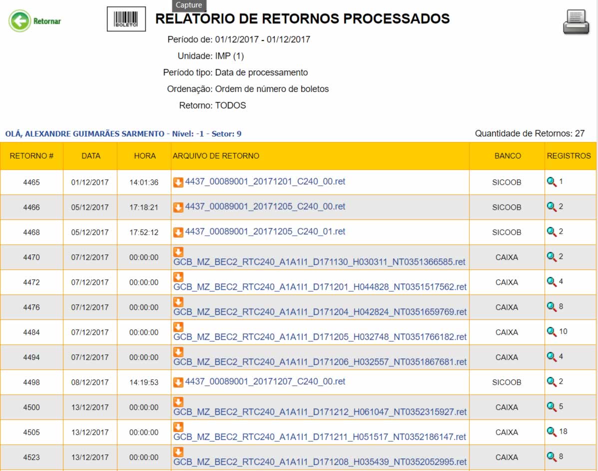Click the report title RELATÓRIO DE RETORNOS PROCESSADOS
Image resolution: width=598 pixels, height=471 pixels.
pos(302,18)
